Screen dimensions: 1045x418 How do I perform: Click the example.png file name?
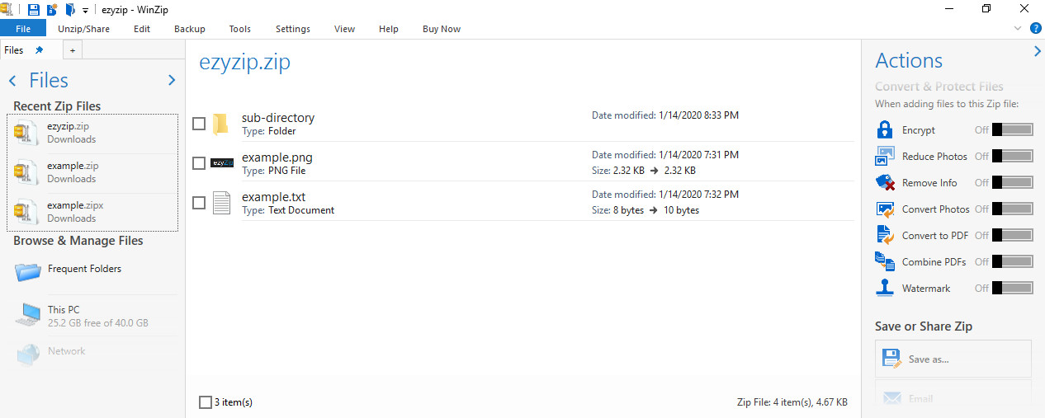tap(277, 157)
